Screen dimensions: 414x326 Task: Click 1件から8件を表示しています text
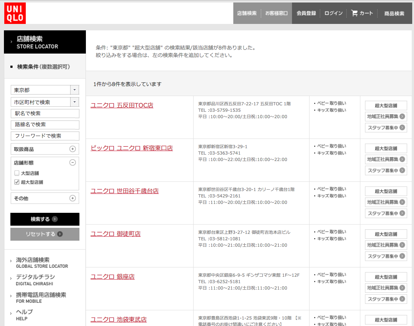pyautogui.click(x=127, y=84)
